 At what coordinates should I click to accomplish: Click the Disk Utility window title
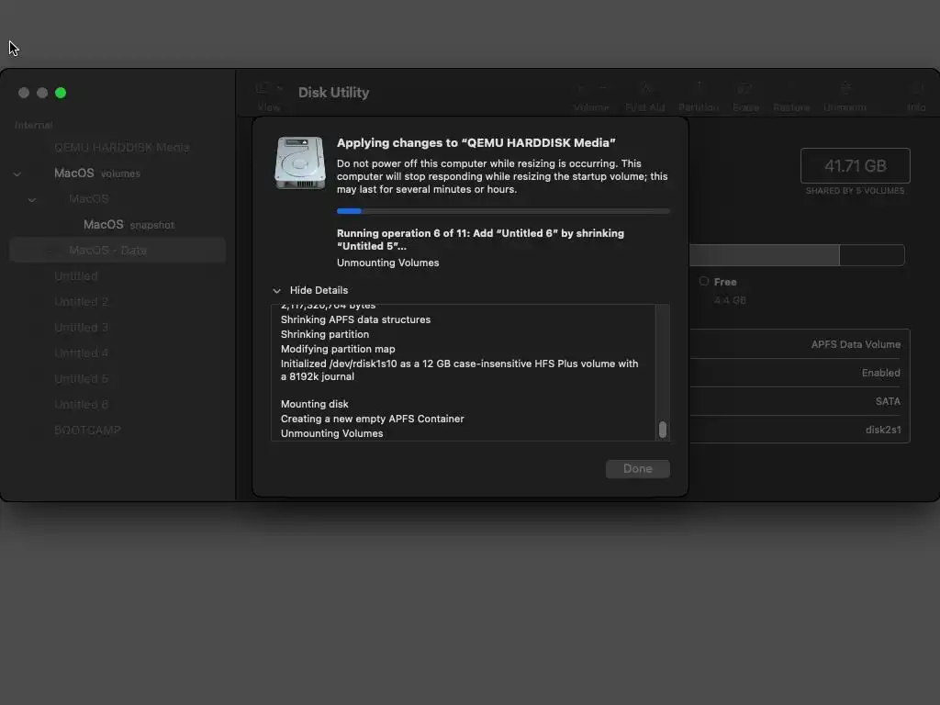tap(334, 93)
